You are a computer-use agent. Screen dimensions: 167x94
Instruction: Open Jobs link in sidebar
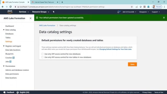7,62
